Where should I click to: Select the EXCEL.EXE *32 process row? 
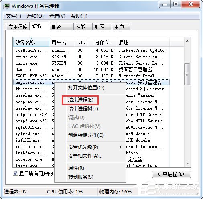tap(91, 76)
